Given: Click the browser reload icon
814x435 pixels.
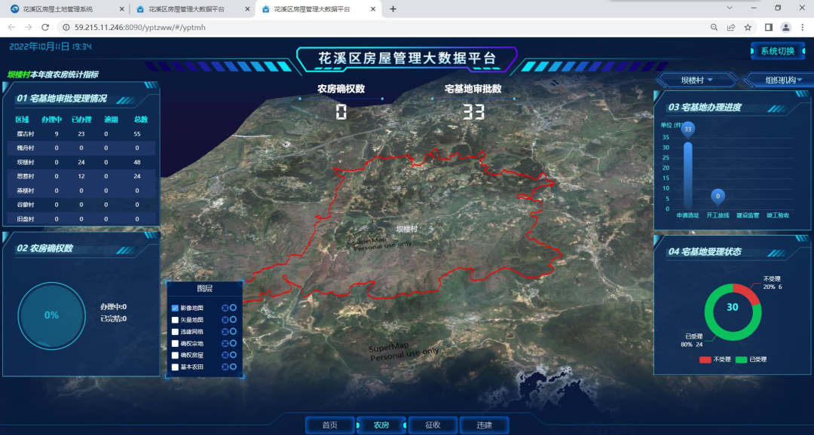Looking at the screenshot, I should (45, 27).
